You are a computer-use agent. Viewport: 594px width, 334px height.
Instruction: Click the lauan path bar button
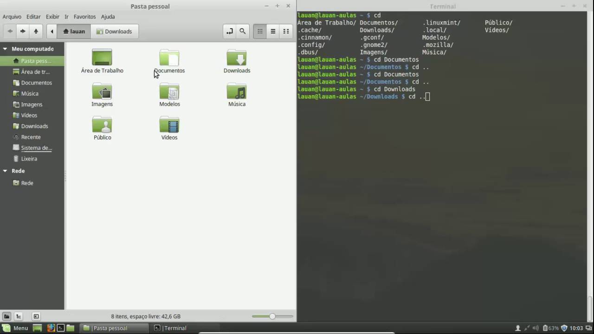pyautogui.click(x=74, y=32)
